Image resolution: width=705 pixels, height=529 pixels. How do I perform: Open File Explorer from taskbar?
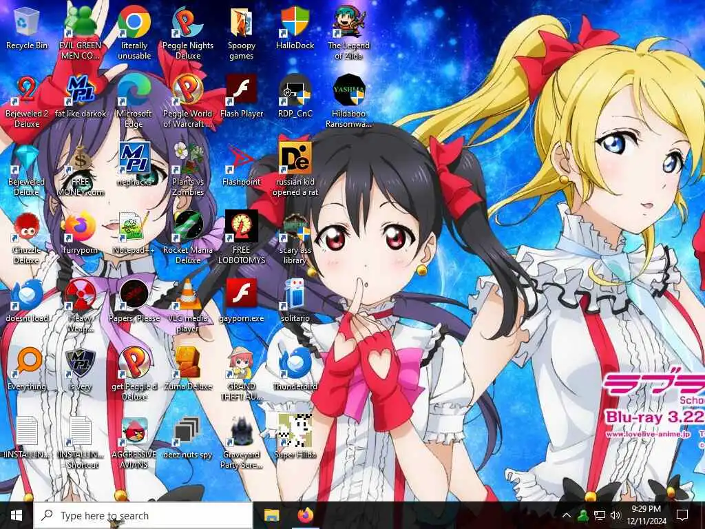click(271, 515)
